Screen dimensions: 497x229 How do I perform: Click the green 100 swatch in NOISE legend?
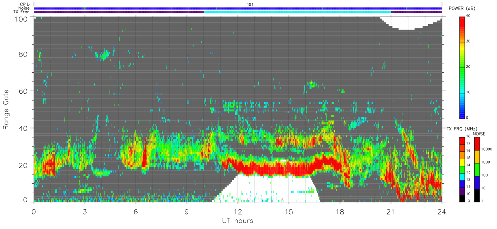pyautogui.click(x=477, y=170)
